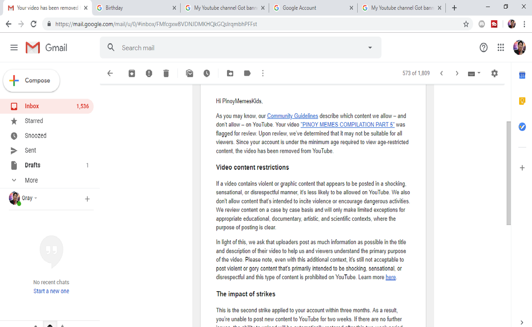Screen dimensions: 532x327
Task: Open Google Calendar side panel icon
Action: [x=522, y=75]
